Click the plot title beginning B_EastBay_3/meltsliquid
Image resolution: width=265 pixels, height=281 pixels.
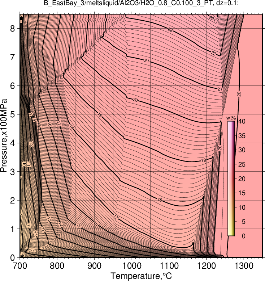[x=141, y=3]
